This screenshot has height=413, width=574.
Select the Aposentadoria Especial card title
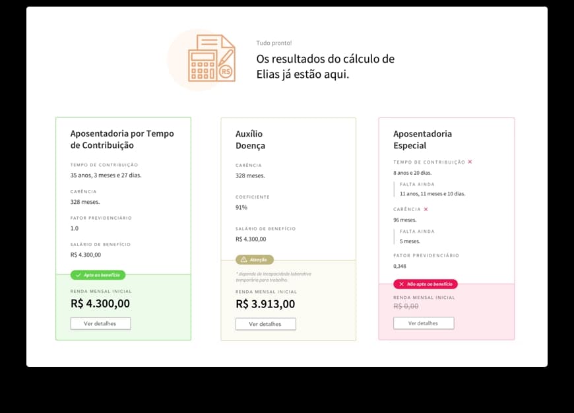[422, 139]
